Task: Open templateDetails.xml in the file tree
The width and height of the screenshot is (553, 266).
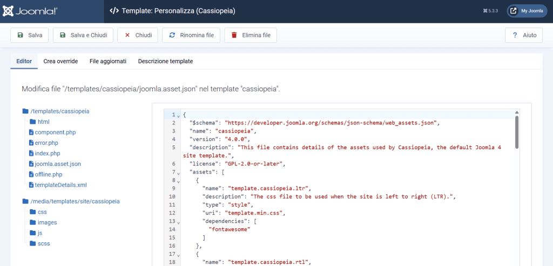Action: [x=60, y=185]
